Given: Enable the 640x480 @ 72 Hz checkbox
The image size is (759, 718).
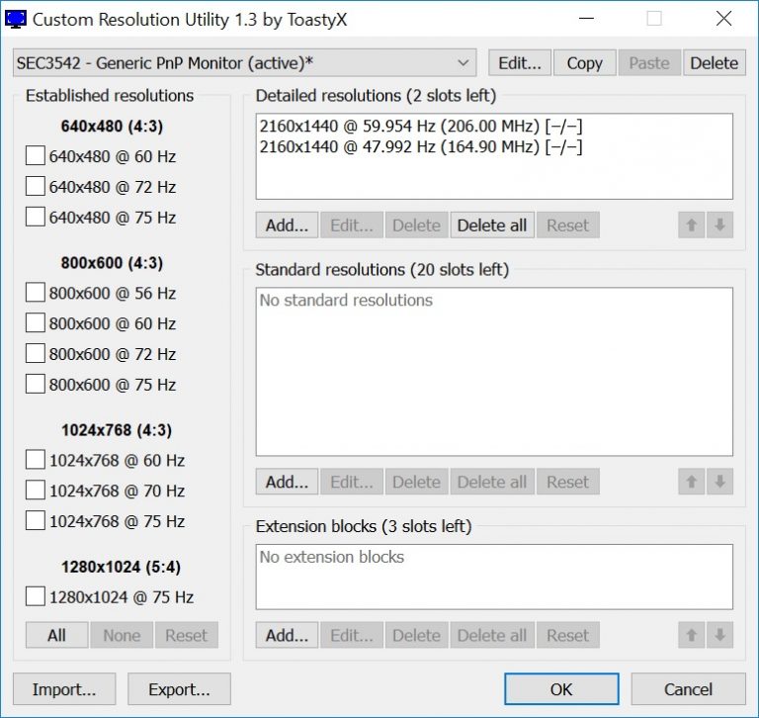Looking at the screenshot, I should click(x=36, y=187).
